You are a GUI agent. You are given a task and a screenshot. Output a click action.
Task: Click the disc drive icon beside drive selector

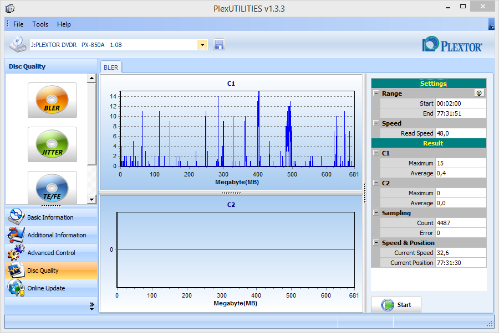(x=18, y=44)
